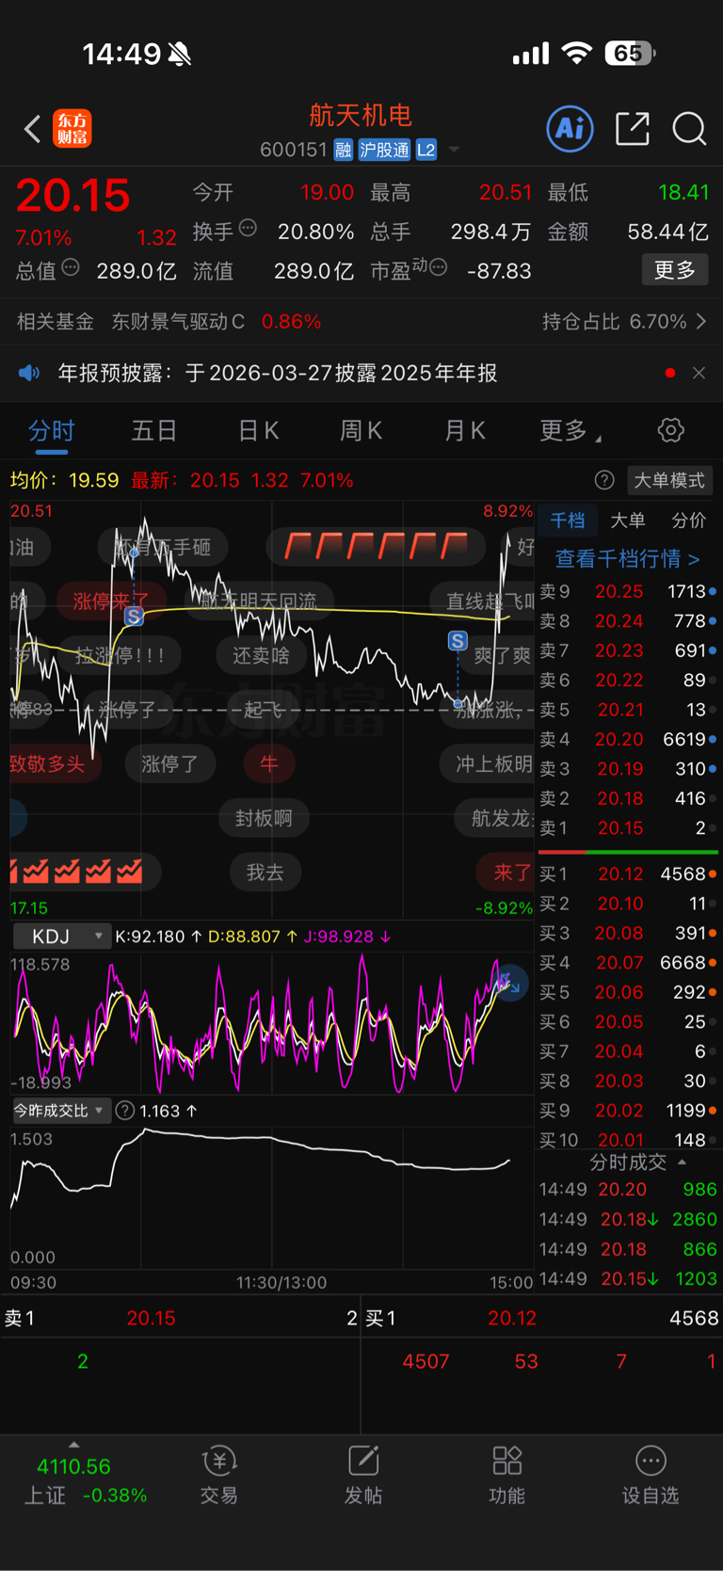Tap the 沪股通 badge

[x=384, y=150]
